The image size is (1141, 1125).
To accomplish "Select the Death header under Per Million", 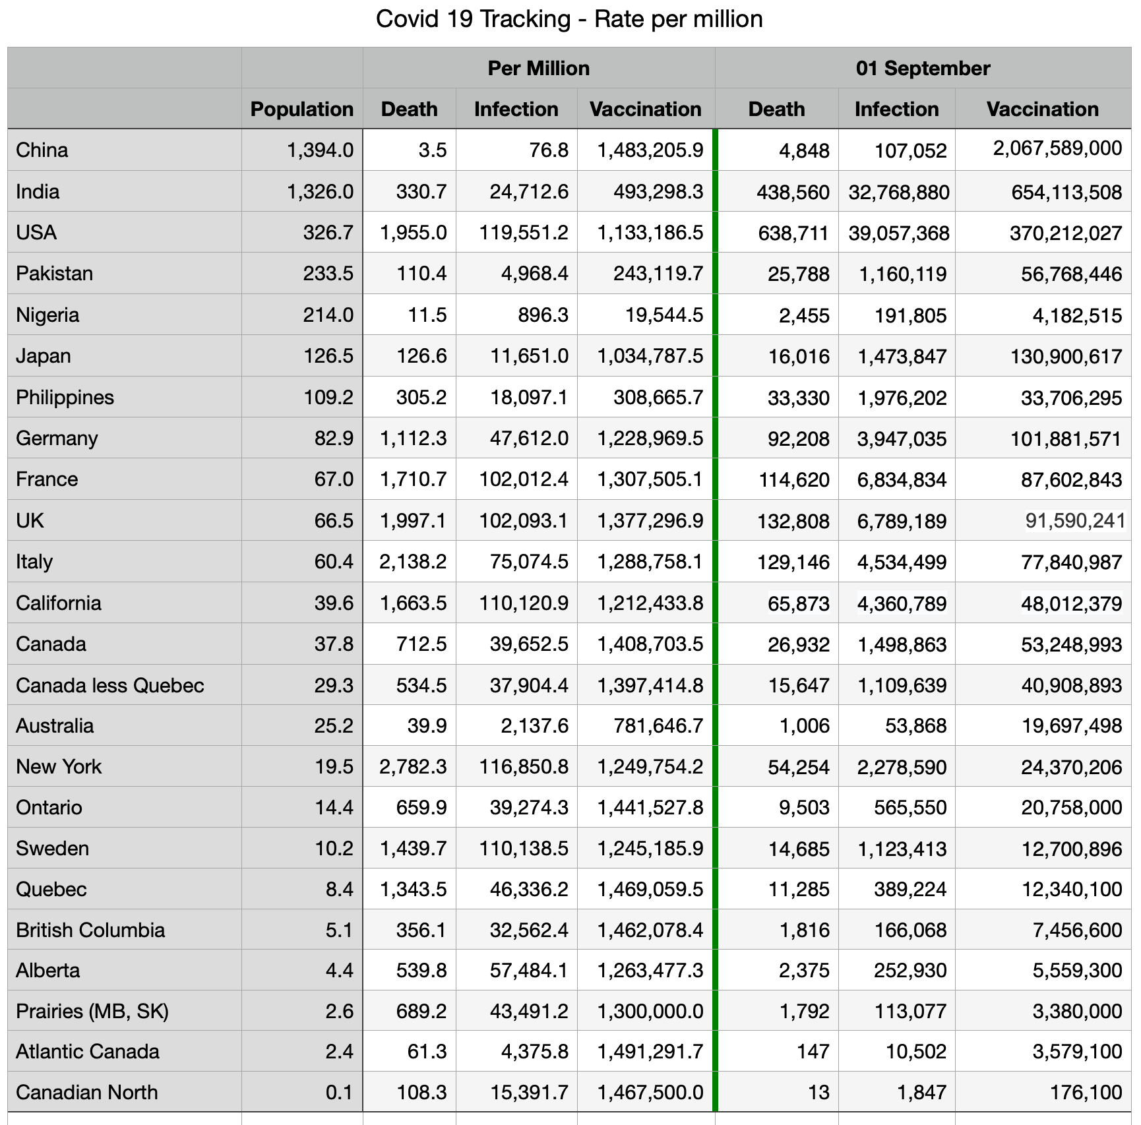I will (x=409, y=109).
